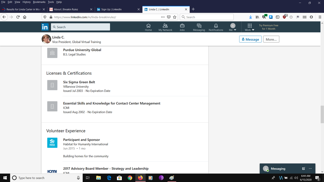Expand the Me profile dropdown
The height and width of the screenshot is (182, 324).
pos(233,27)
